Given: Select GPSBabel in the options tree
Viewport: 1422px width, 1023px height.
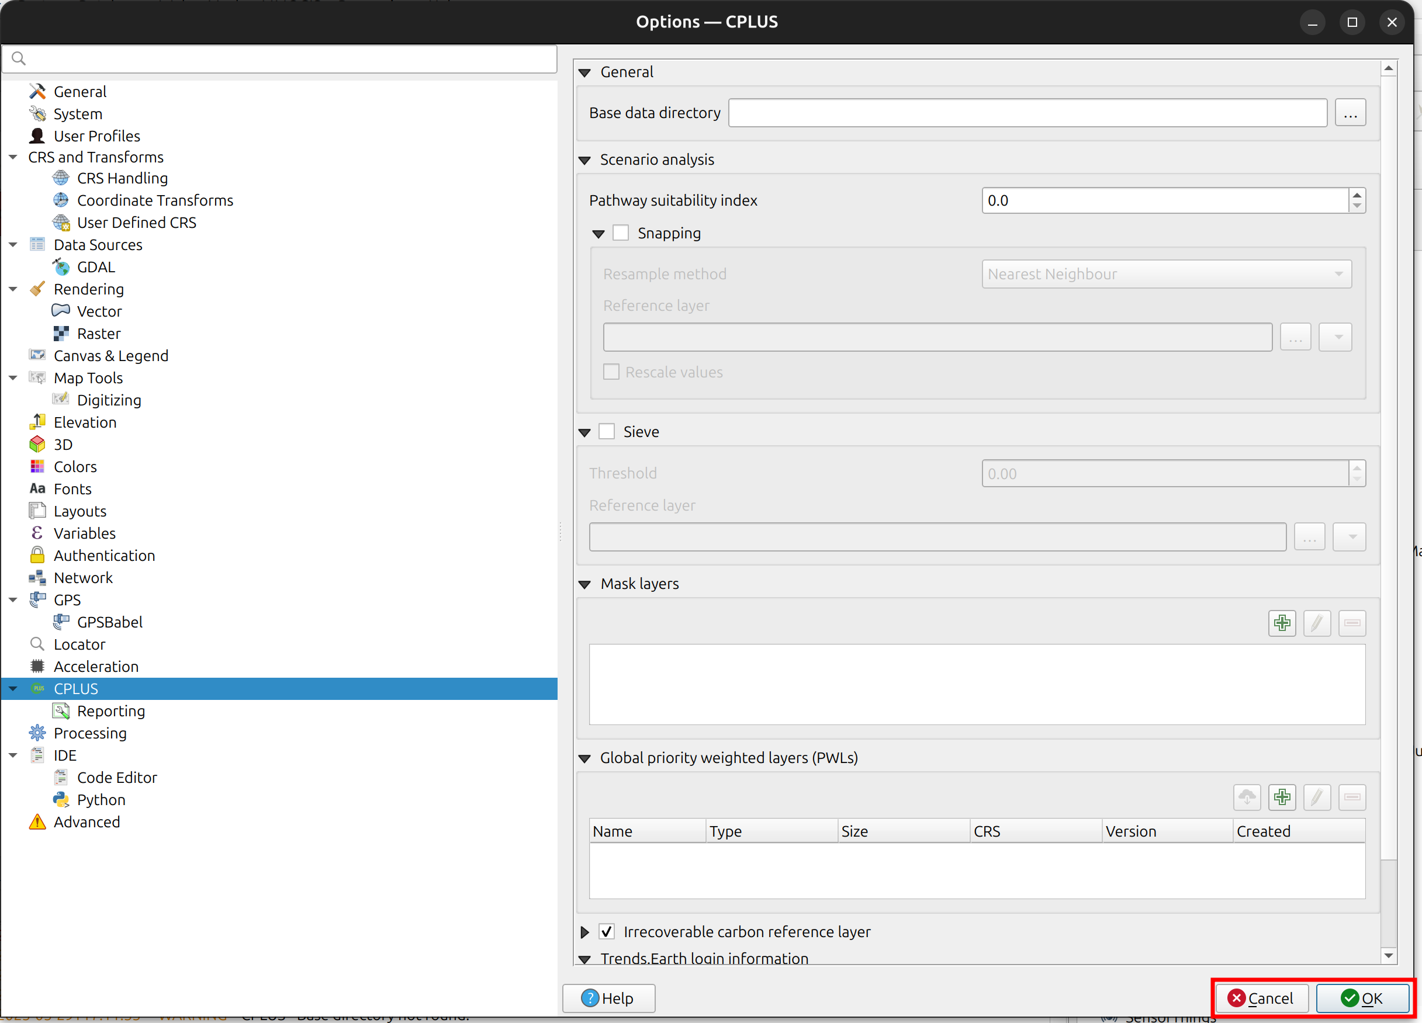Looking at the screenshot, I should click(x=110, y=622).
